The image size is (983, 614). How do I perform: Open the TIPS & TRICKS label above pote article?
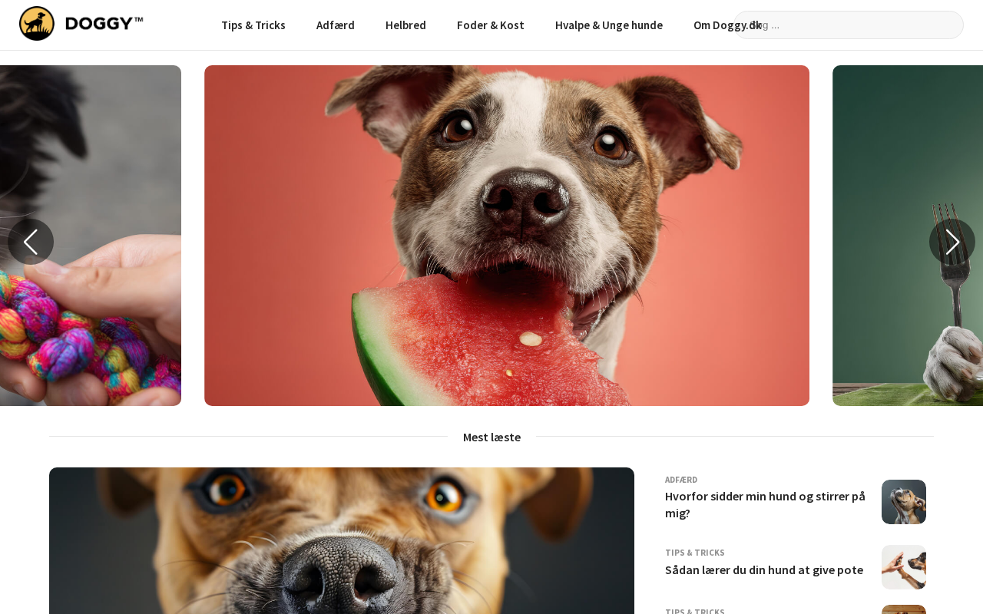click(x=695, y=553)
